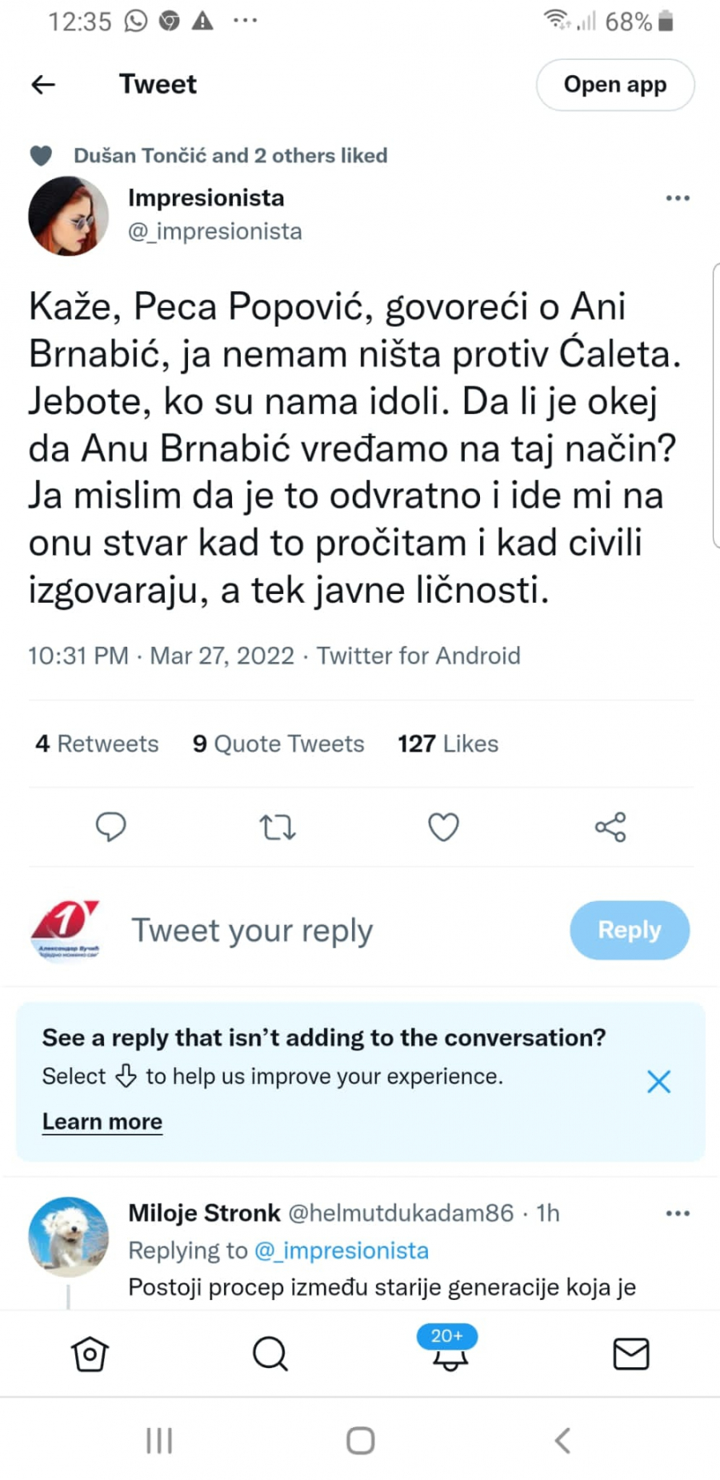The image size is (720, 1480).
Task: Retweet this tweet
Action: pyautogui.click(x=278, y=827)
